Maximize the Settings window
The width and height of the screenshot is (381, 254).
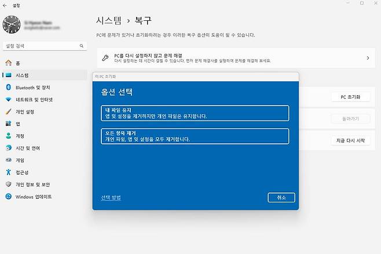362,3
